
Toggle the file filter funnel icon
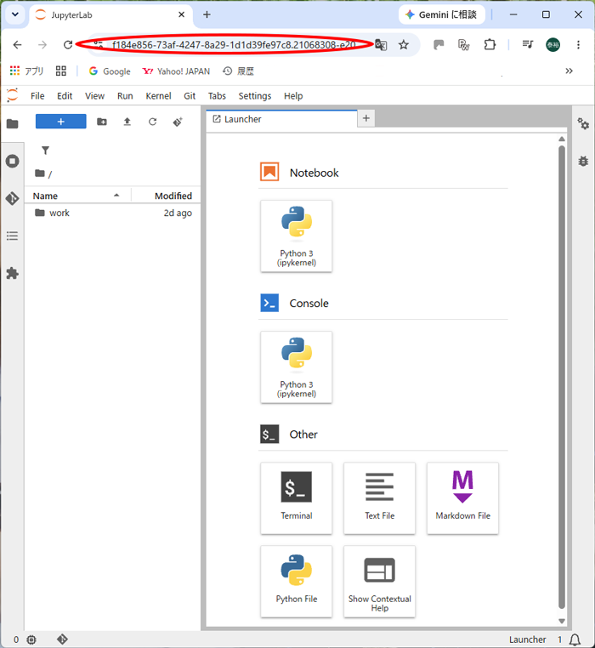pyautogui.click(x=45, y=151)
